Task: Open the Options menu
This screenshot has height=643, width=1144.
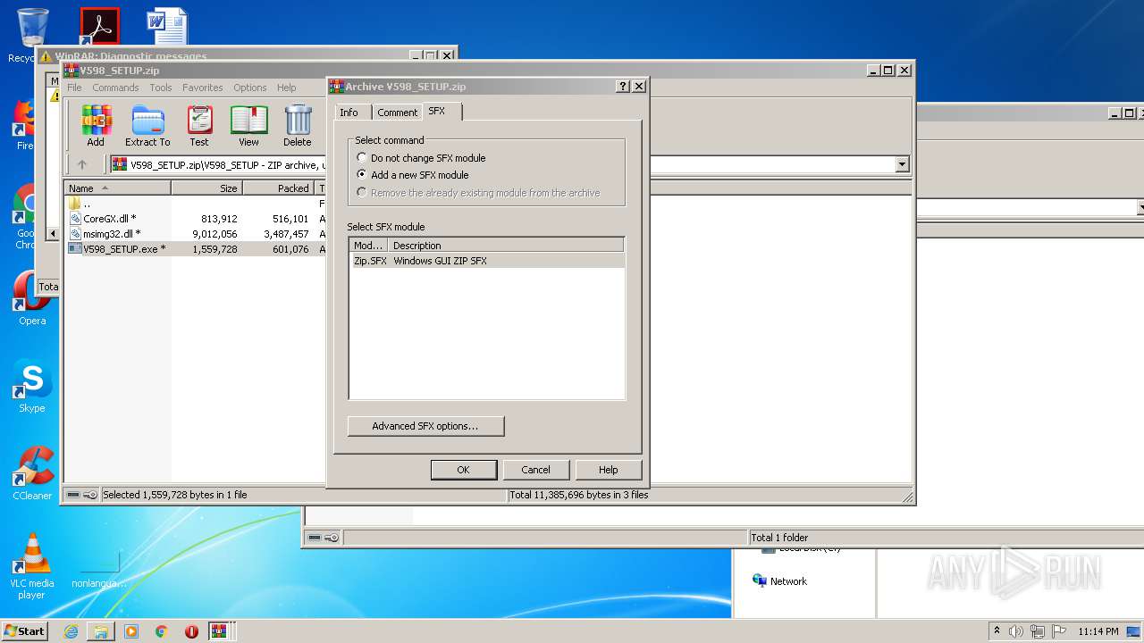Action: click(x=250, y=88)
